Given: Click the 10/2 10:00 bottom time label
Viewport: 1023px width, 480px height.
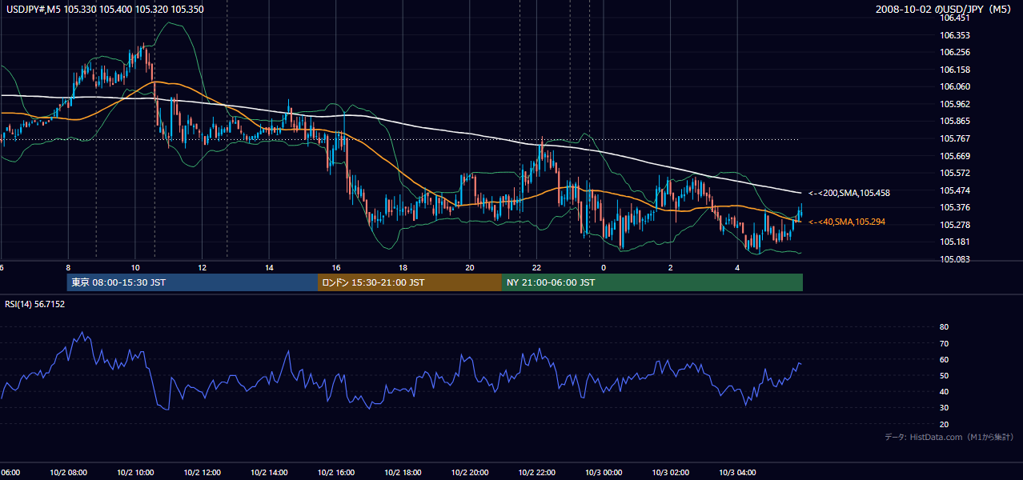Looking at the screenshot, I should click(135, 472).
